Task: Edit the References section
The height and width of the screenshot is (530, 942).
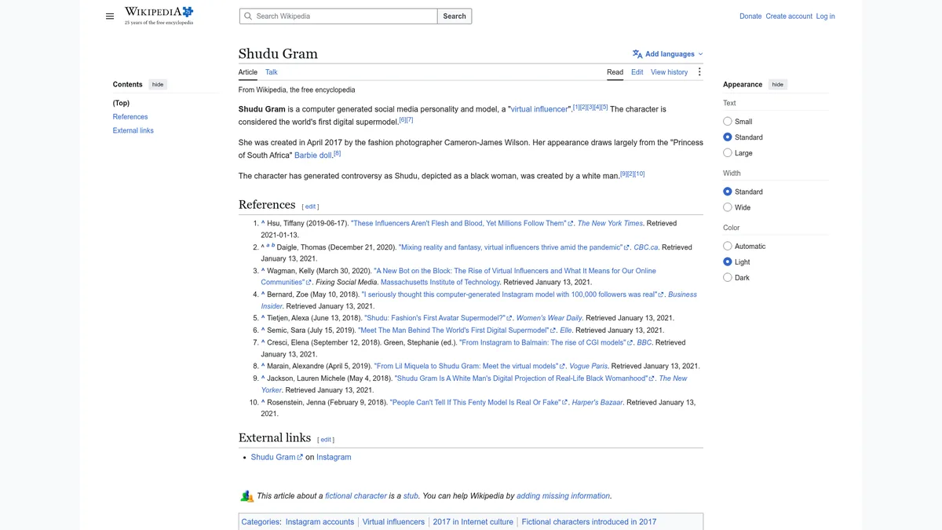Action: tap(311, 207)
